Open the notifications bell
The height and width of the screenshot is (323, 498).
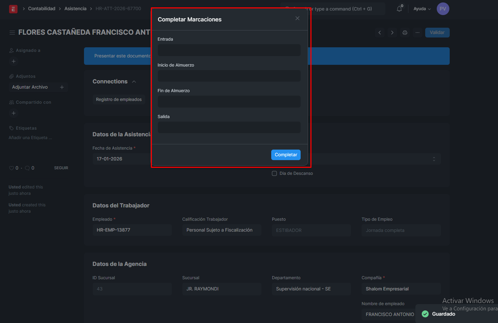click(399, 9)
